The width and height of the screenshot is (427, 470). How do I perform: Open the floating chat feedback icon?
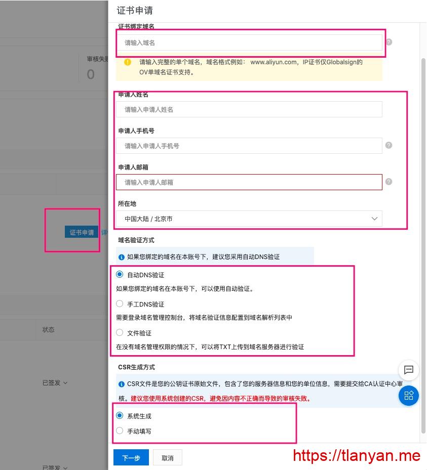409,371
